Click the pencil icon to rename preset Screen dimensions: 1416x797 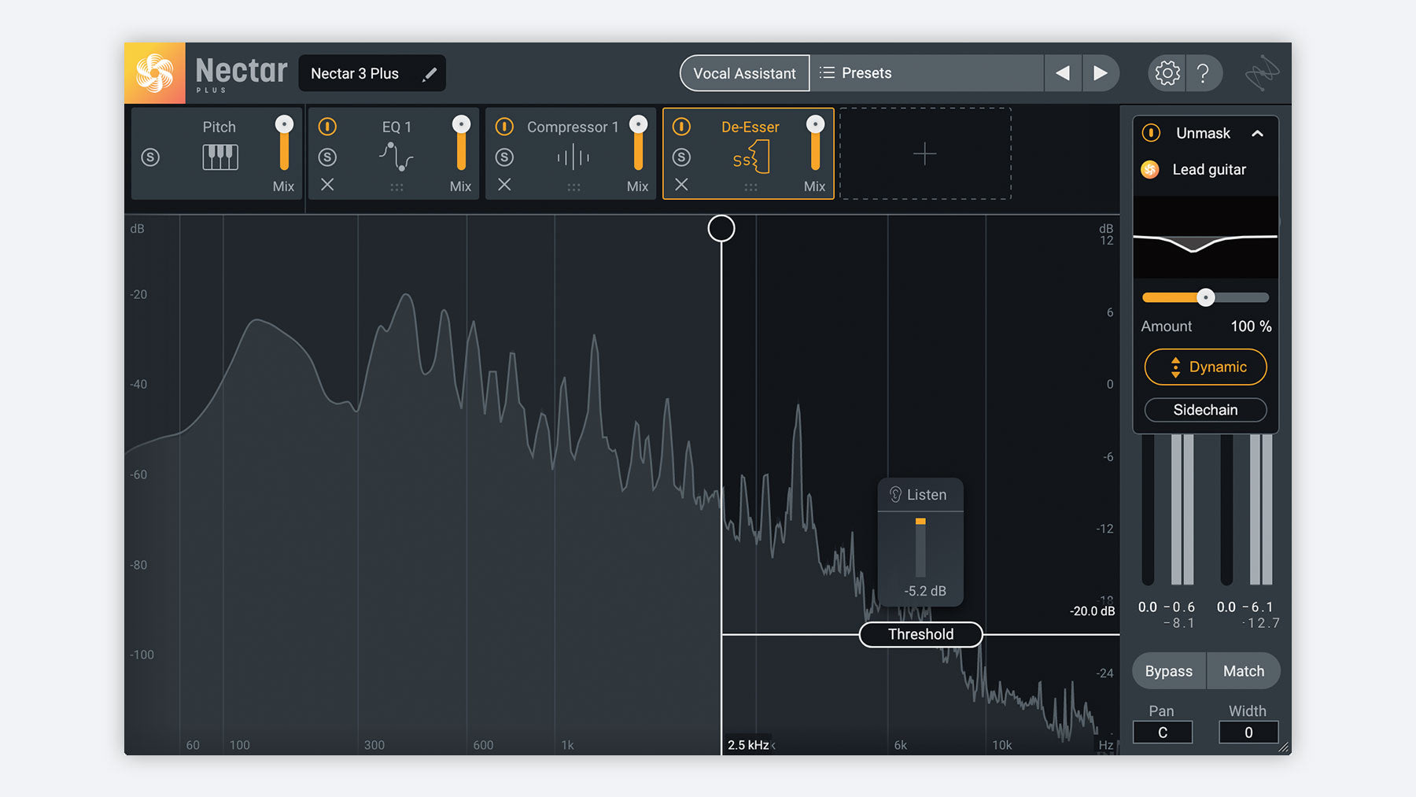(x=429, y=74)
